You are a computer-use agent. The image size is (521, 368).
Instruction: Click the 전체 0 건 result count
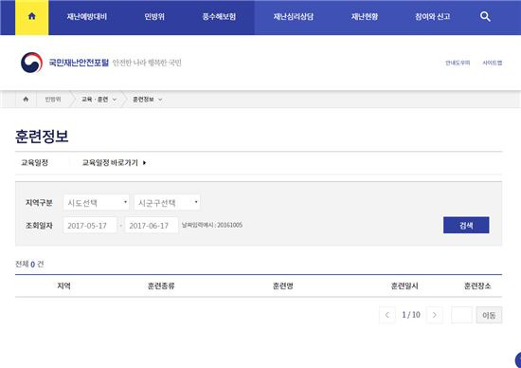tap(29, 265)
